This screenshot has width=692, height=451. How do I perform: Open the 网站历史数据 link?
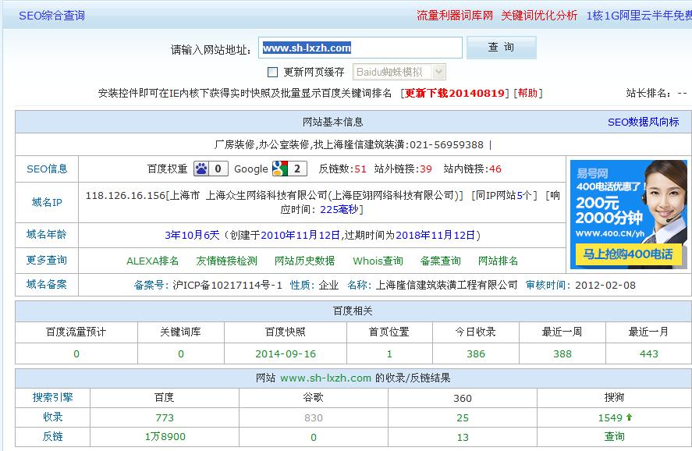click(x=304, y=261)
